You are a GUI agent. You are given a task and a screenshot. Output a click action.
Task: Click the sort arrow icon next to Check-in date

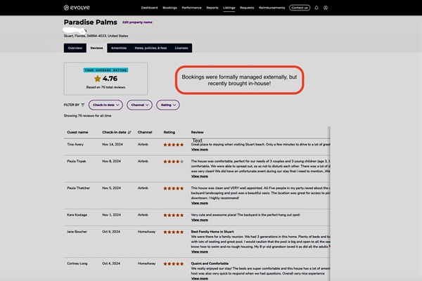129,132
